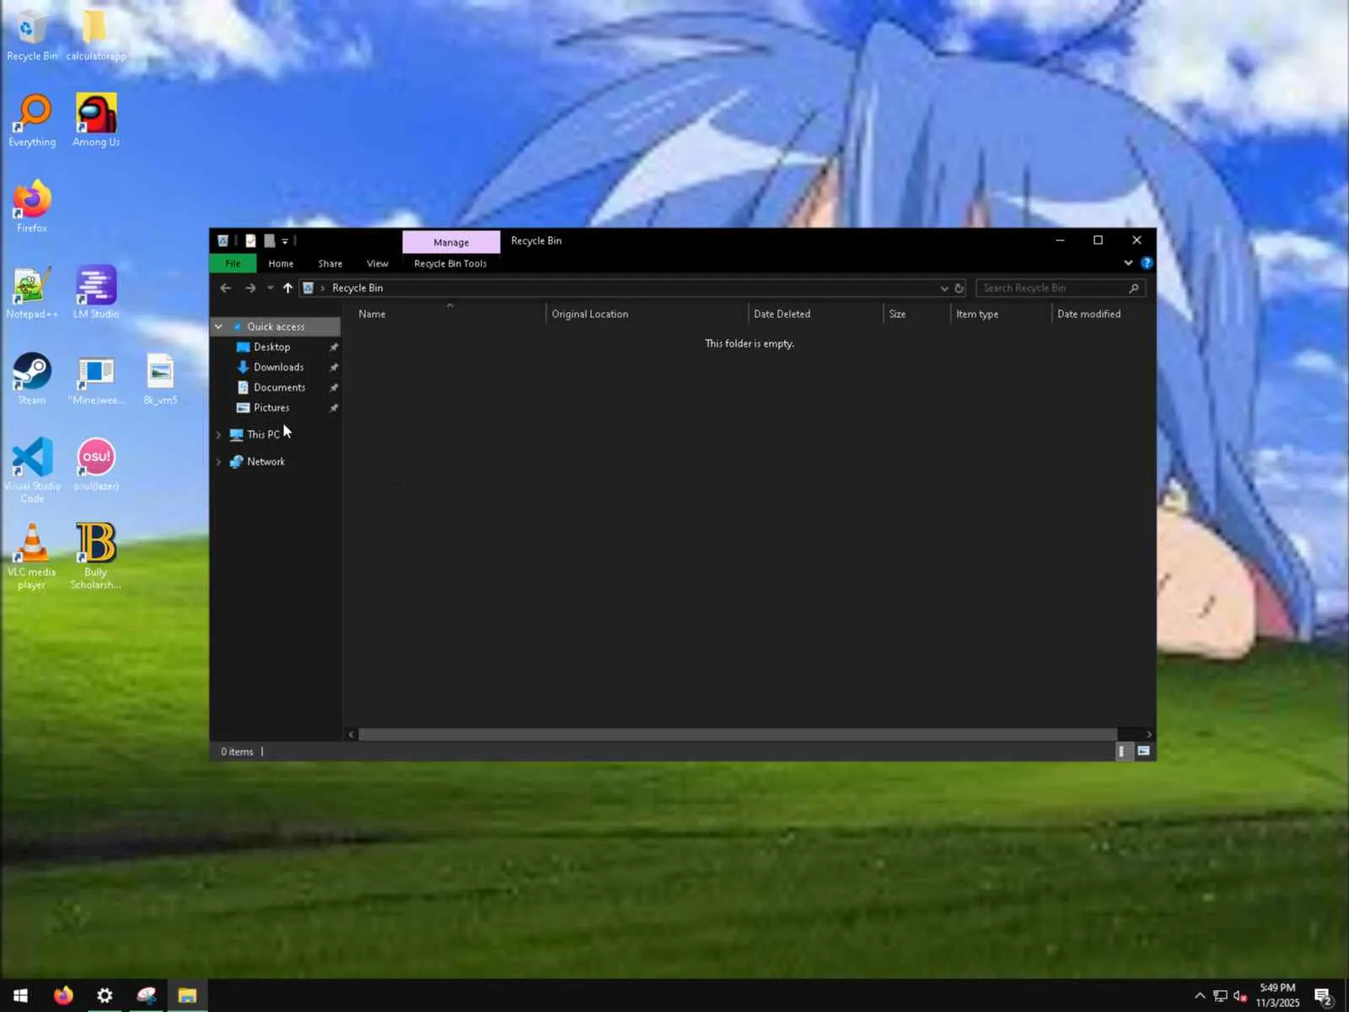Open the File menu

(233, 264)
